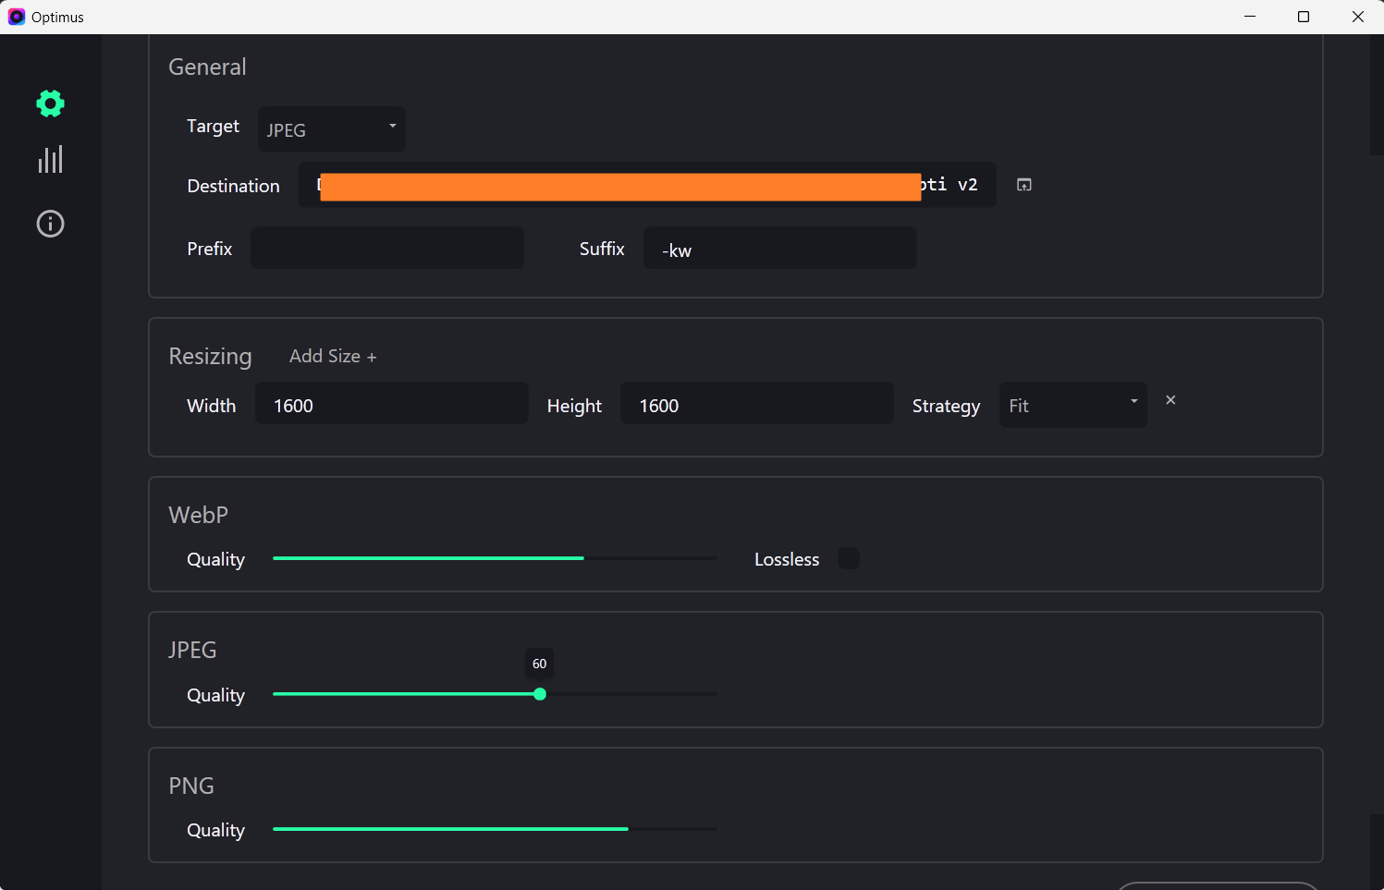Click the Resizing section heading
Image resolution: width=1384 pixels, height=890 pixels.
tap(210, 357)
